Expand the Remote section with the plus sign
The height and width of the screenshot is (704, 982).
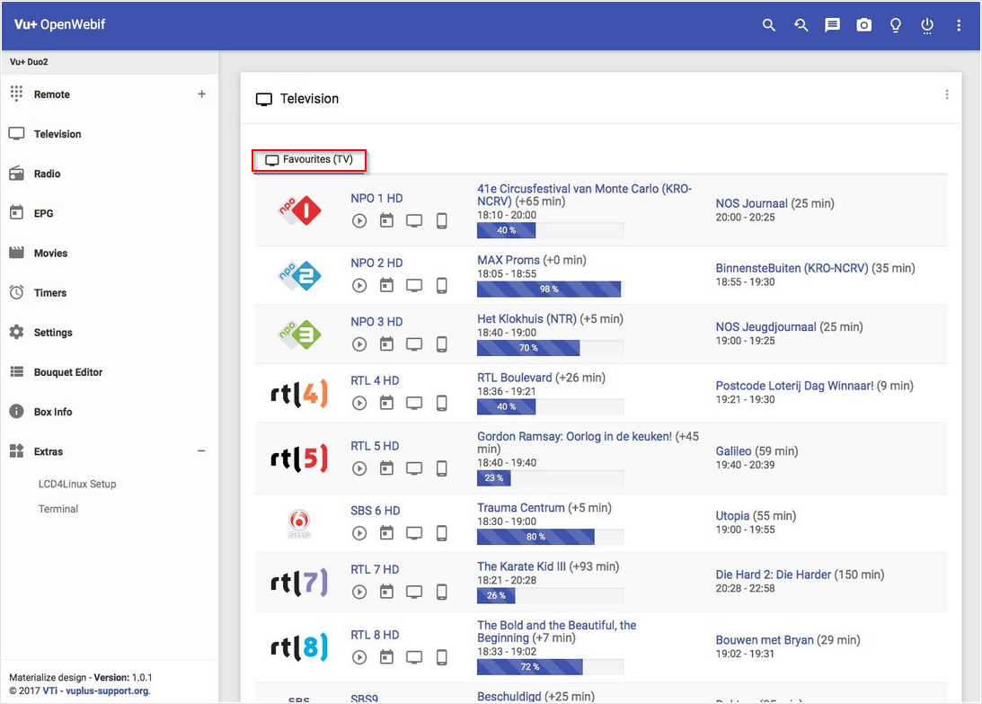click(x=201, y=94)
